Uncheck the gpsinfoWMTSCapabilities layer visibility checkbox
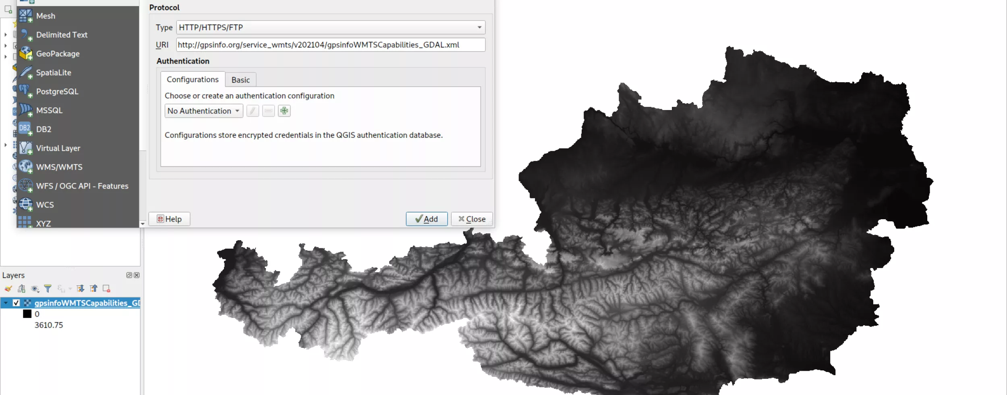This screenshot has height=395, width=1007. [x=16, y=303]
